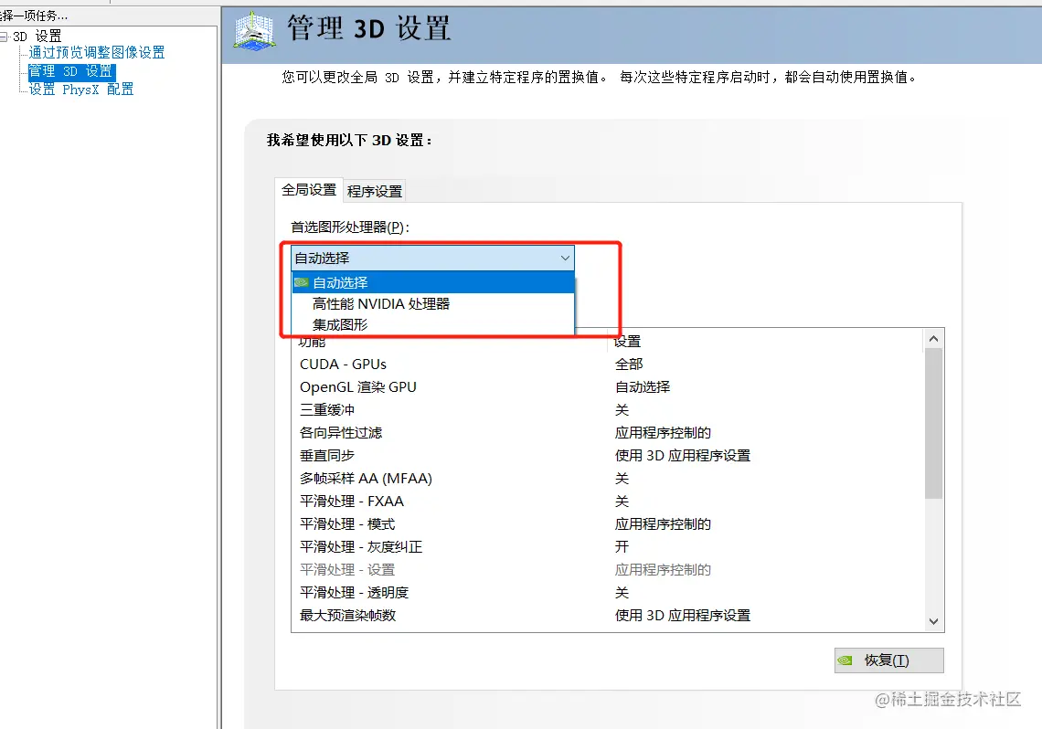1042x729 pixels.
Task: Select the 三重缓冲 feature row
Action: coord(608,409)
